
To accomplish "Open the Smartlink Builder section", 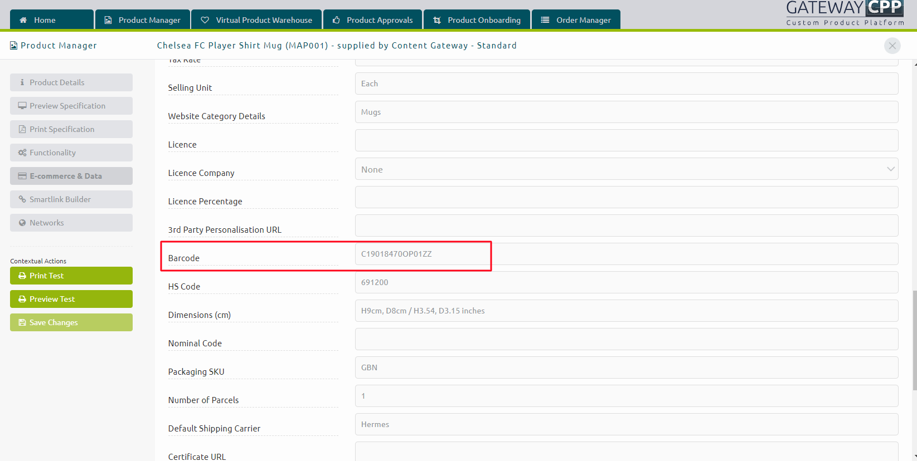I will [x=71, y=199].
